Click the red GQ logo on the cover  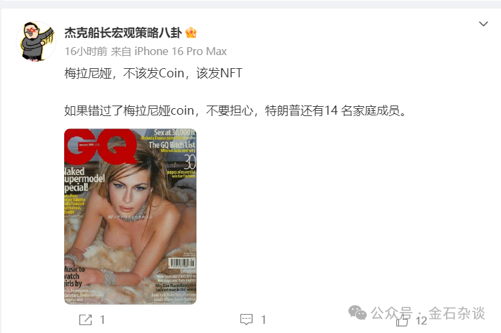(101, 147)
